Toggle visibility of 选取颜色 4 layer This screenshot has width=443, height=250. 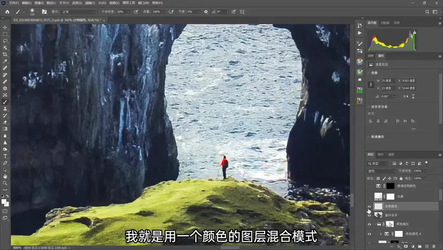[x=369, y=234]
